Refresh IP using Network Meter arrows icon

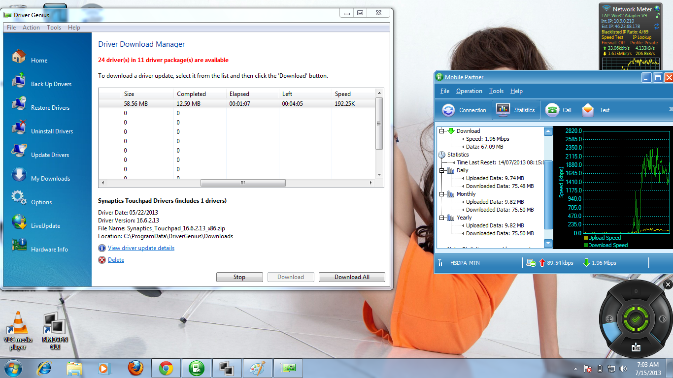[x=657, y=26]
